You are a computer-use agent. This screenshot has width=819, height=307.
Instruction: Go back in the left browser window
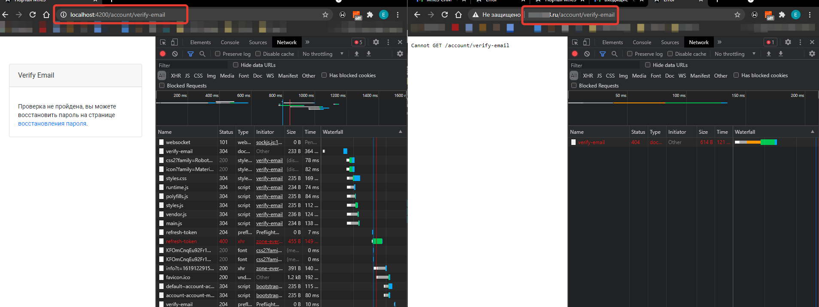pyautogui.click(x=5, y=15)
